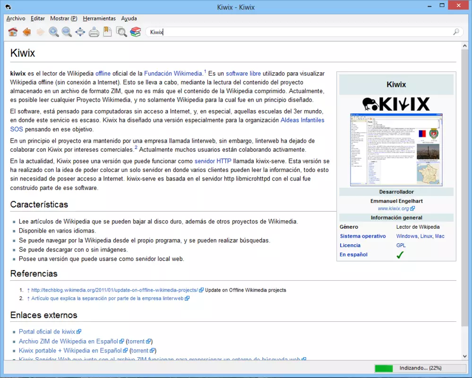Jump to footnote 2 superscript
472x378 pixels.
point(136,147)
